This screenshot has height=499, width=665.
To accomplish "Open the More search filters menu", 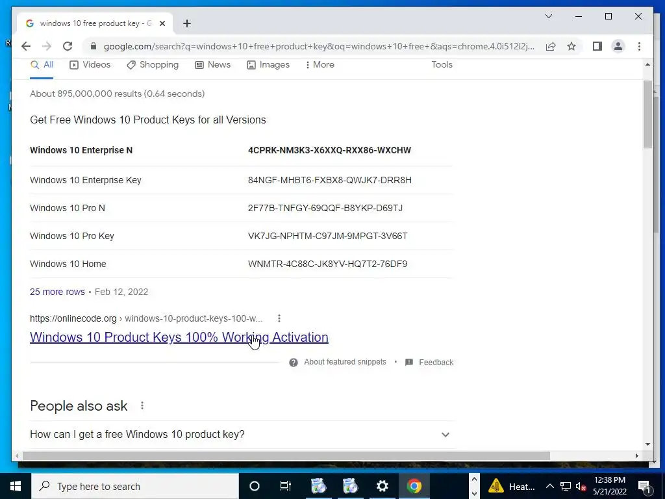I will click(320, 65).
